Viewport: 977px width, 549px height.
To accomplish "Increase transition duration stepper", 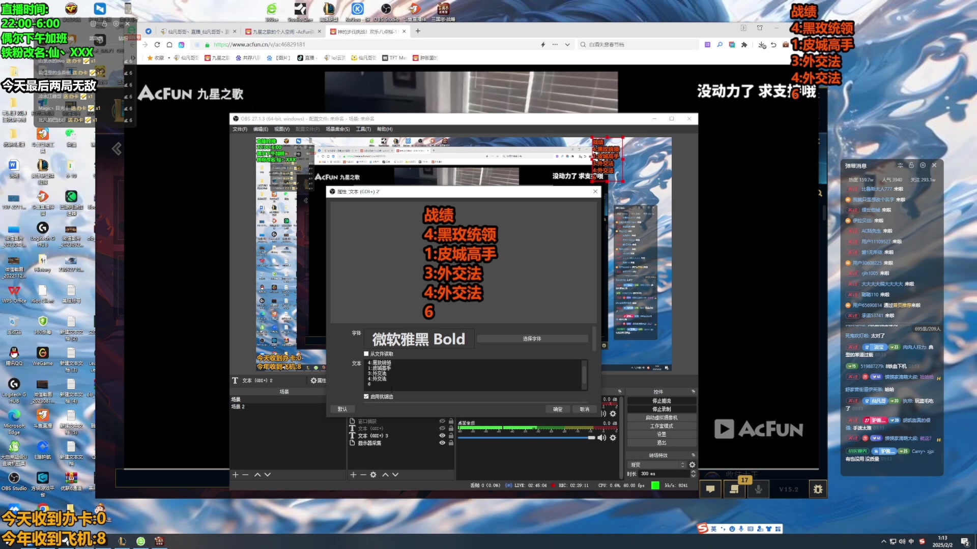I will pos(693,471).
